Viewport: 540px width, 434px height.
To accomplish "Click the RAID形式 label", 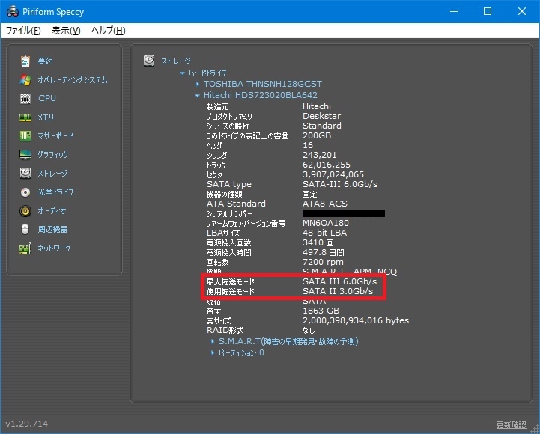I will (225, 330).
